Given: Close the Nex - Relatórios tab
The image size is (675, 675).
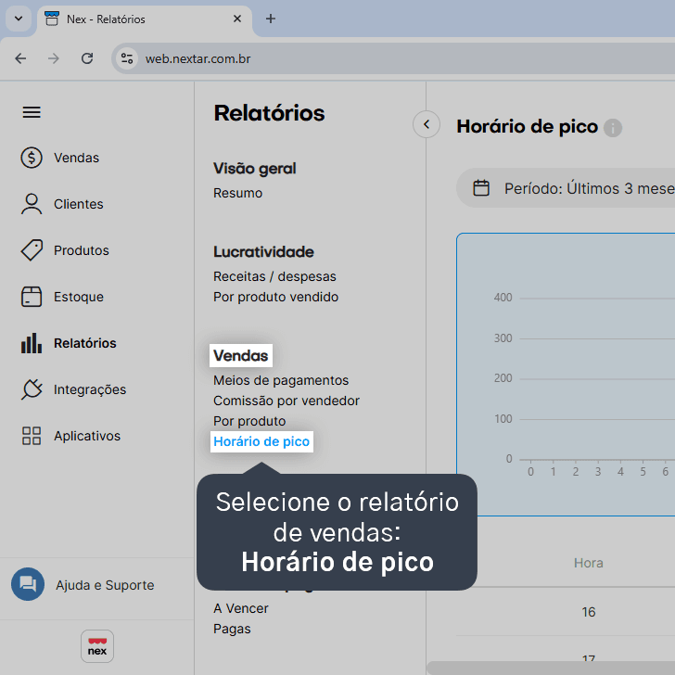Looking at the screenshot, I should (x=237, y=19).
